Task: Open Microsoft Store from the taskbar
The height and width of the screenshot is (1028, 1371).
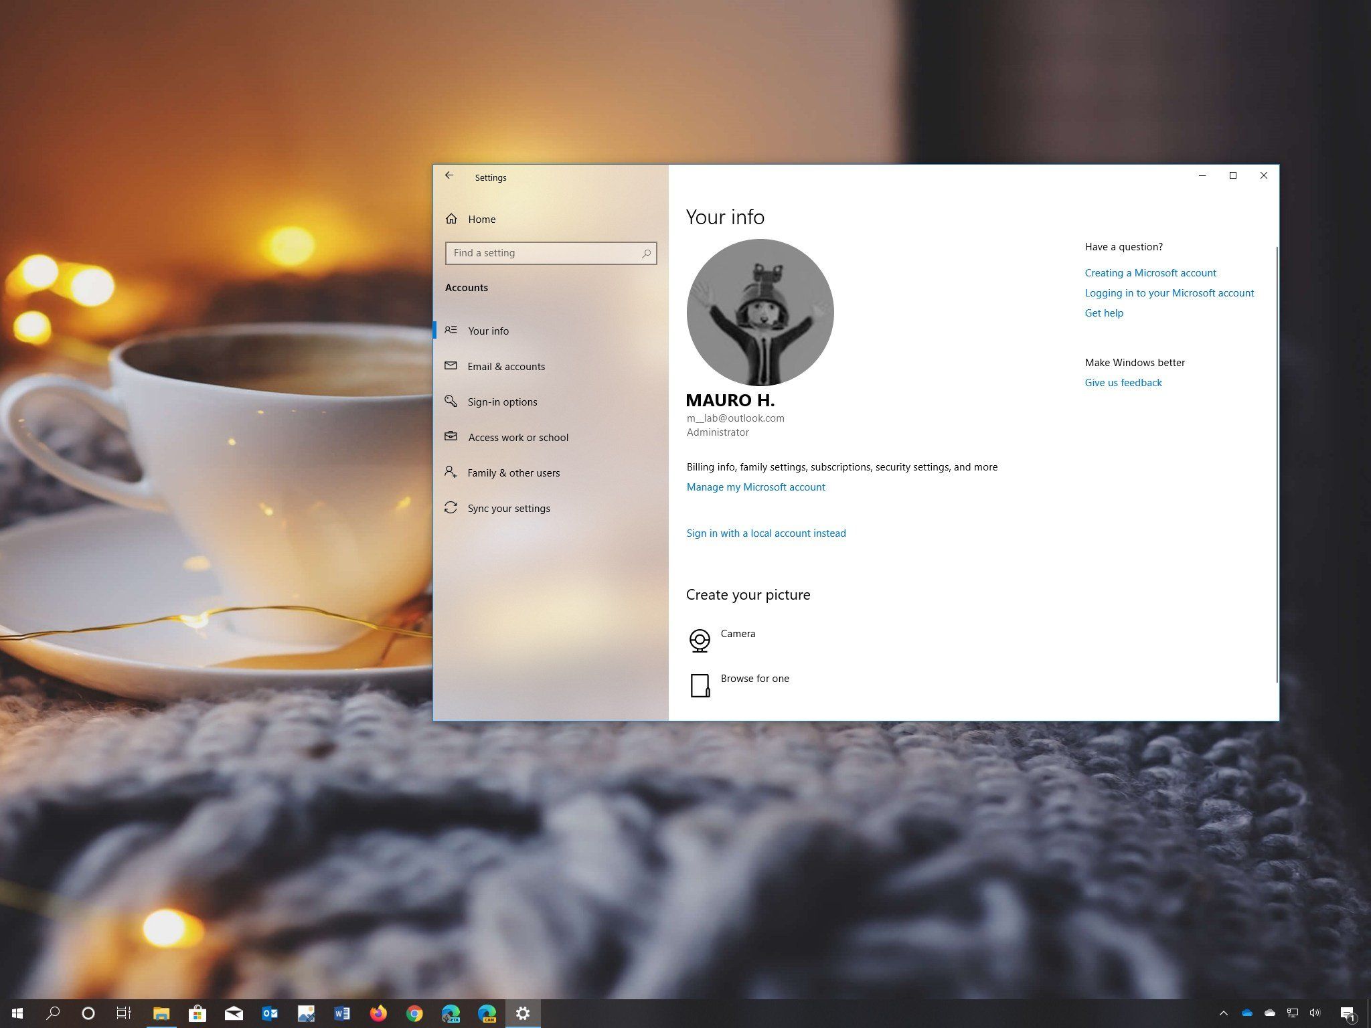Action: (x=197, y=1013)
